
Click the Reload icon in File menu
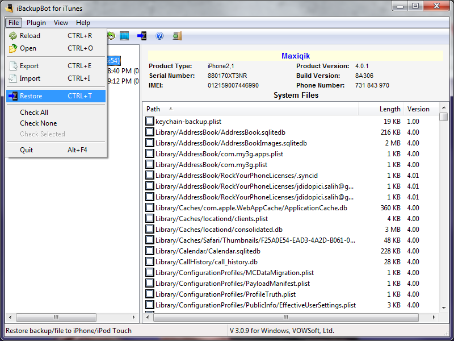[13, 36]
